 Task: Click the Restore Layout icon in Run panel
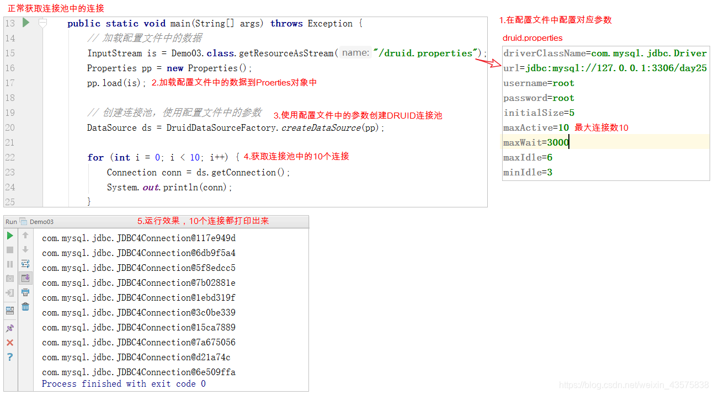(10, 310)
